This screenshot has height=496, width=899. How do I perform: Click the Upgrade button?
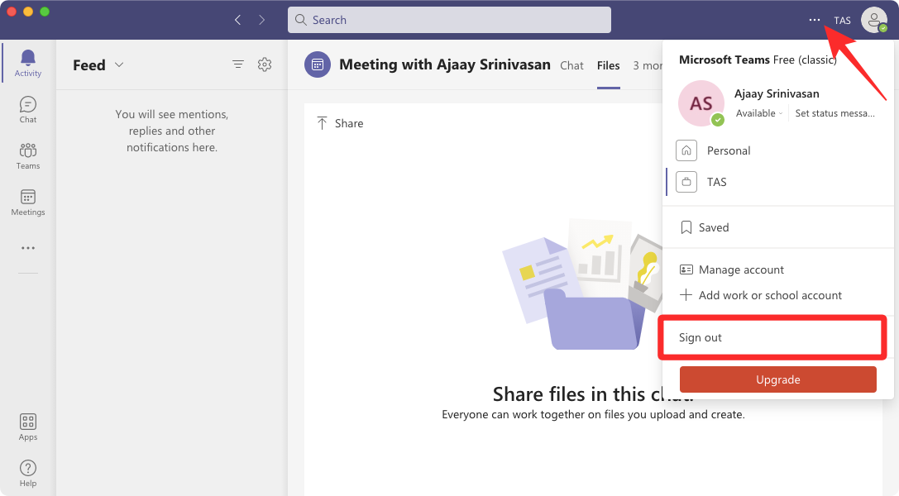pos(777,379)
